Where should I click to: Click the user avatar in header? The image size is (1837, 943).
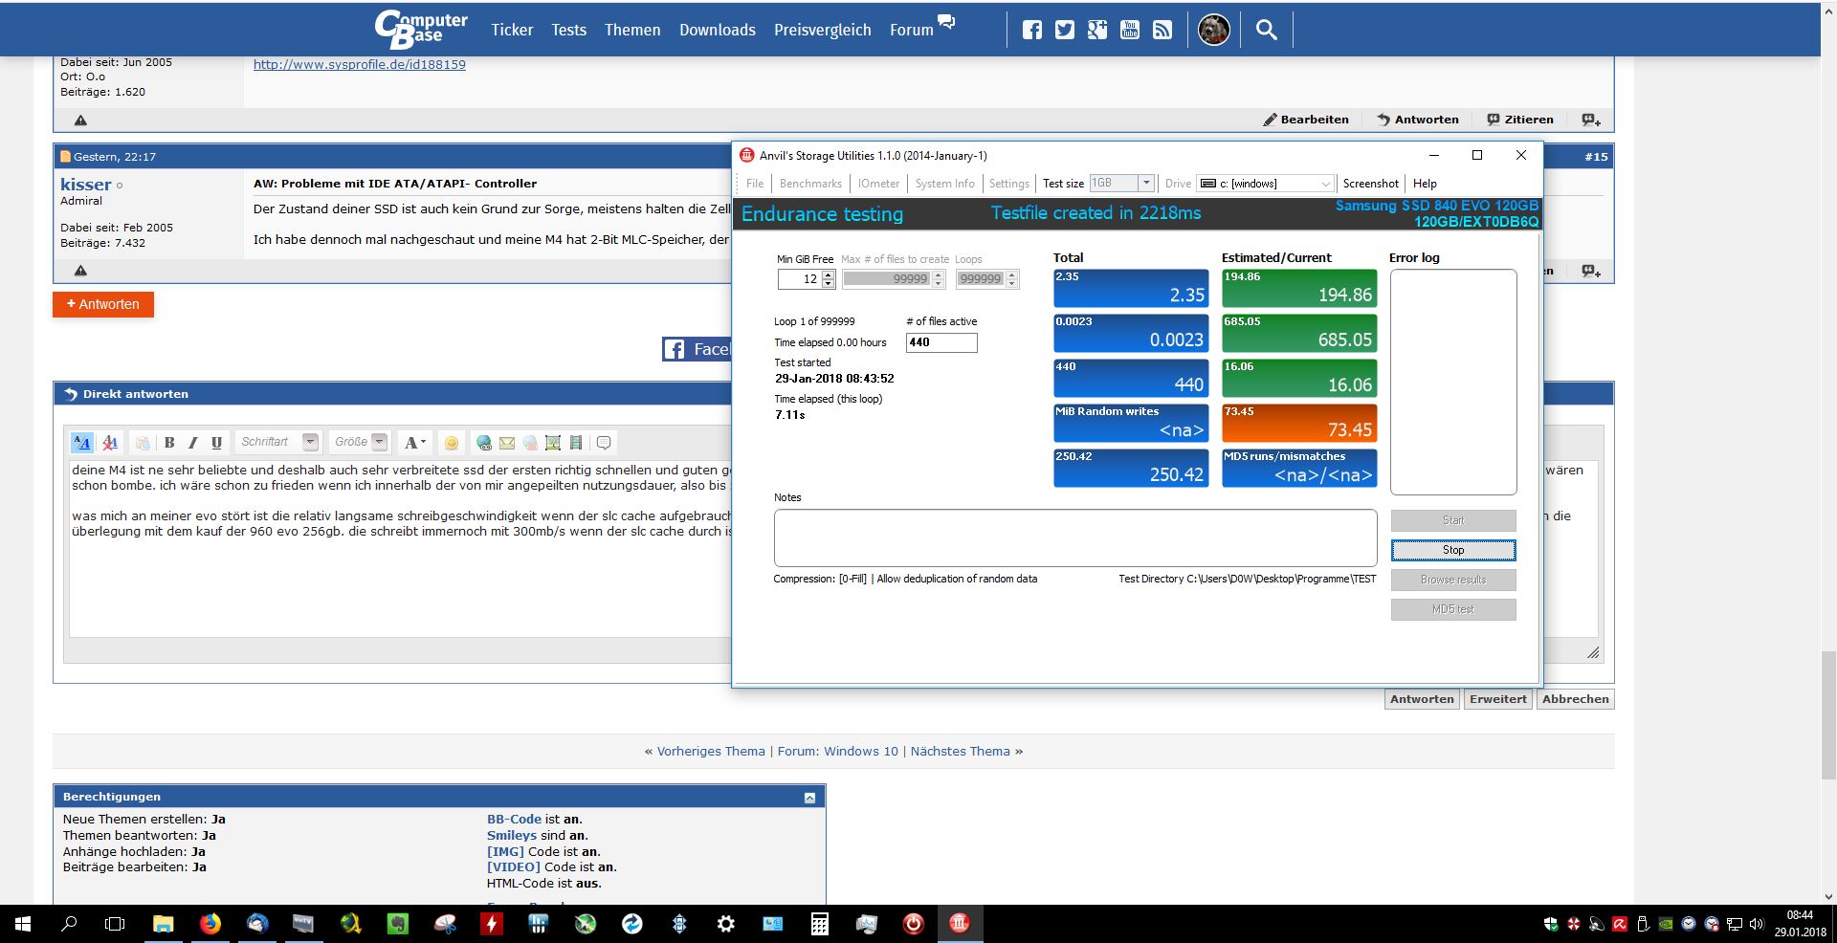[x=1214, y=30]
